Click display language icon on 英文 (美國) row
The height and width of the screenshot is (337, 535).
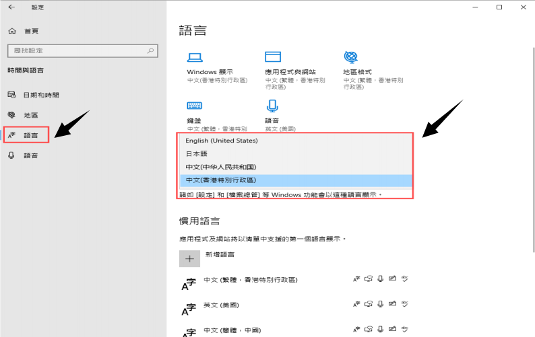[x=356, y=304]
